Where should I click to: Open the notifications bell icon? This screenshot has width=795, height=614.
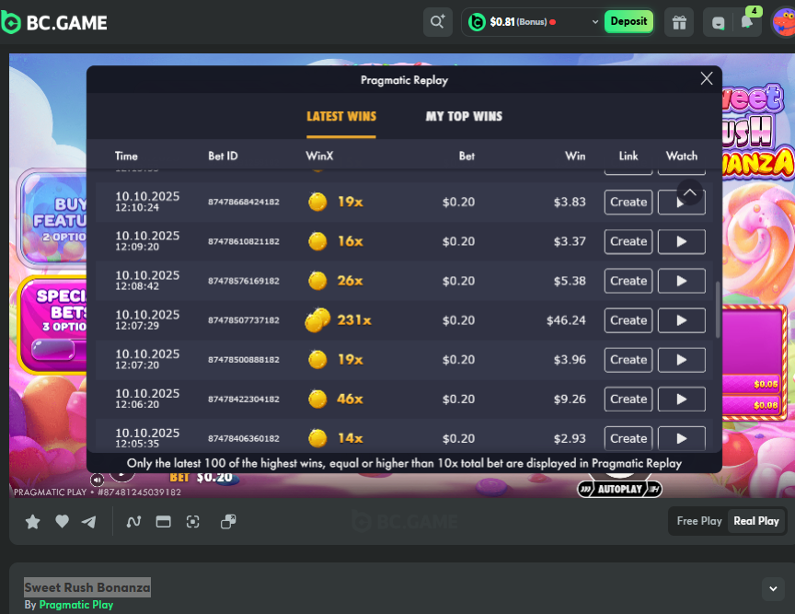[747, 22]
